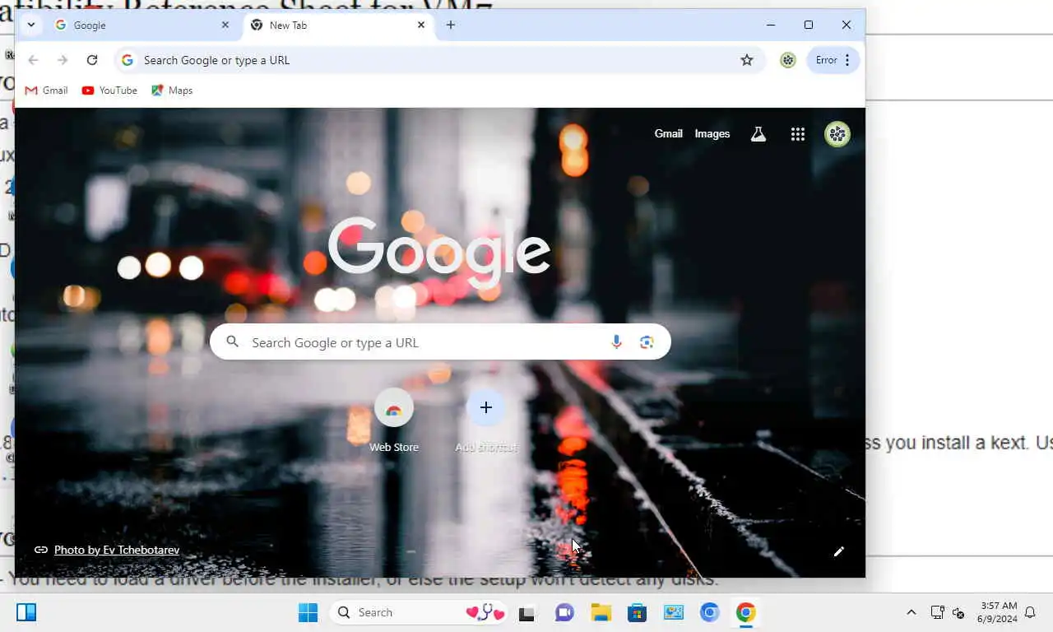The image size is (1053, 632).
Task: Start voice search with microphone icon
Action: click(x=616, y=342)
